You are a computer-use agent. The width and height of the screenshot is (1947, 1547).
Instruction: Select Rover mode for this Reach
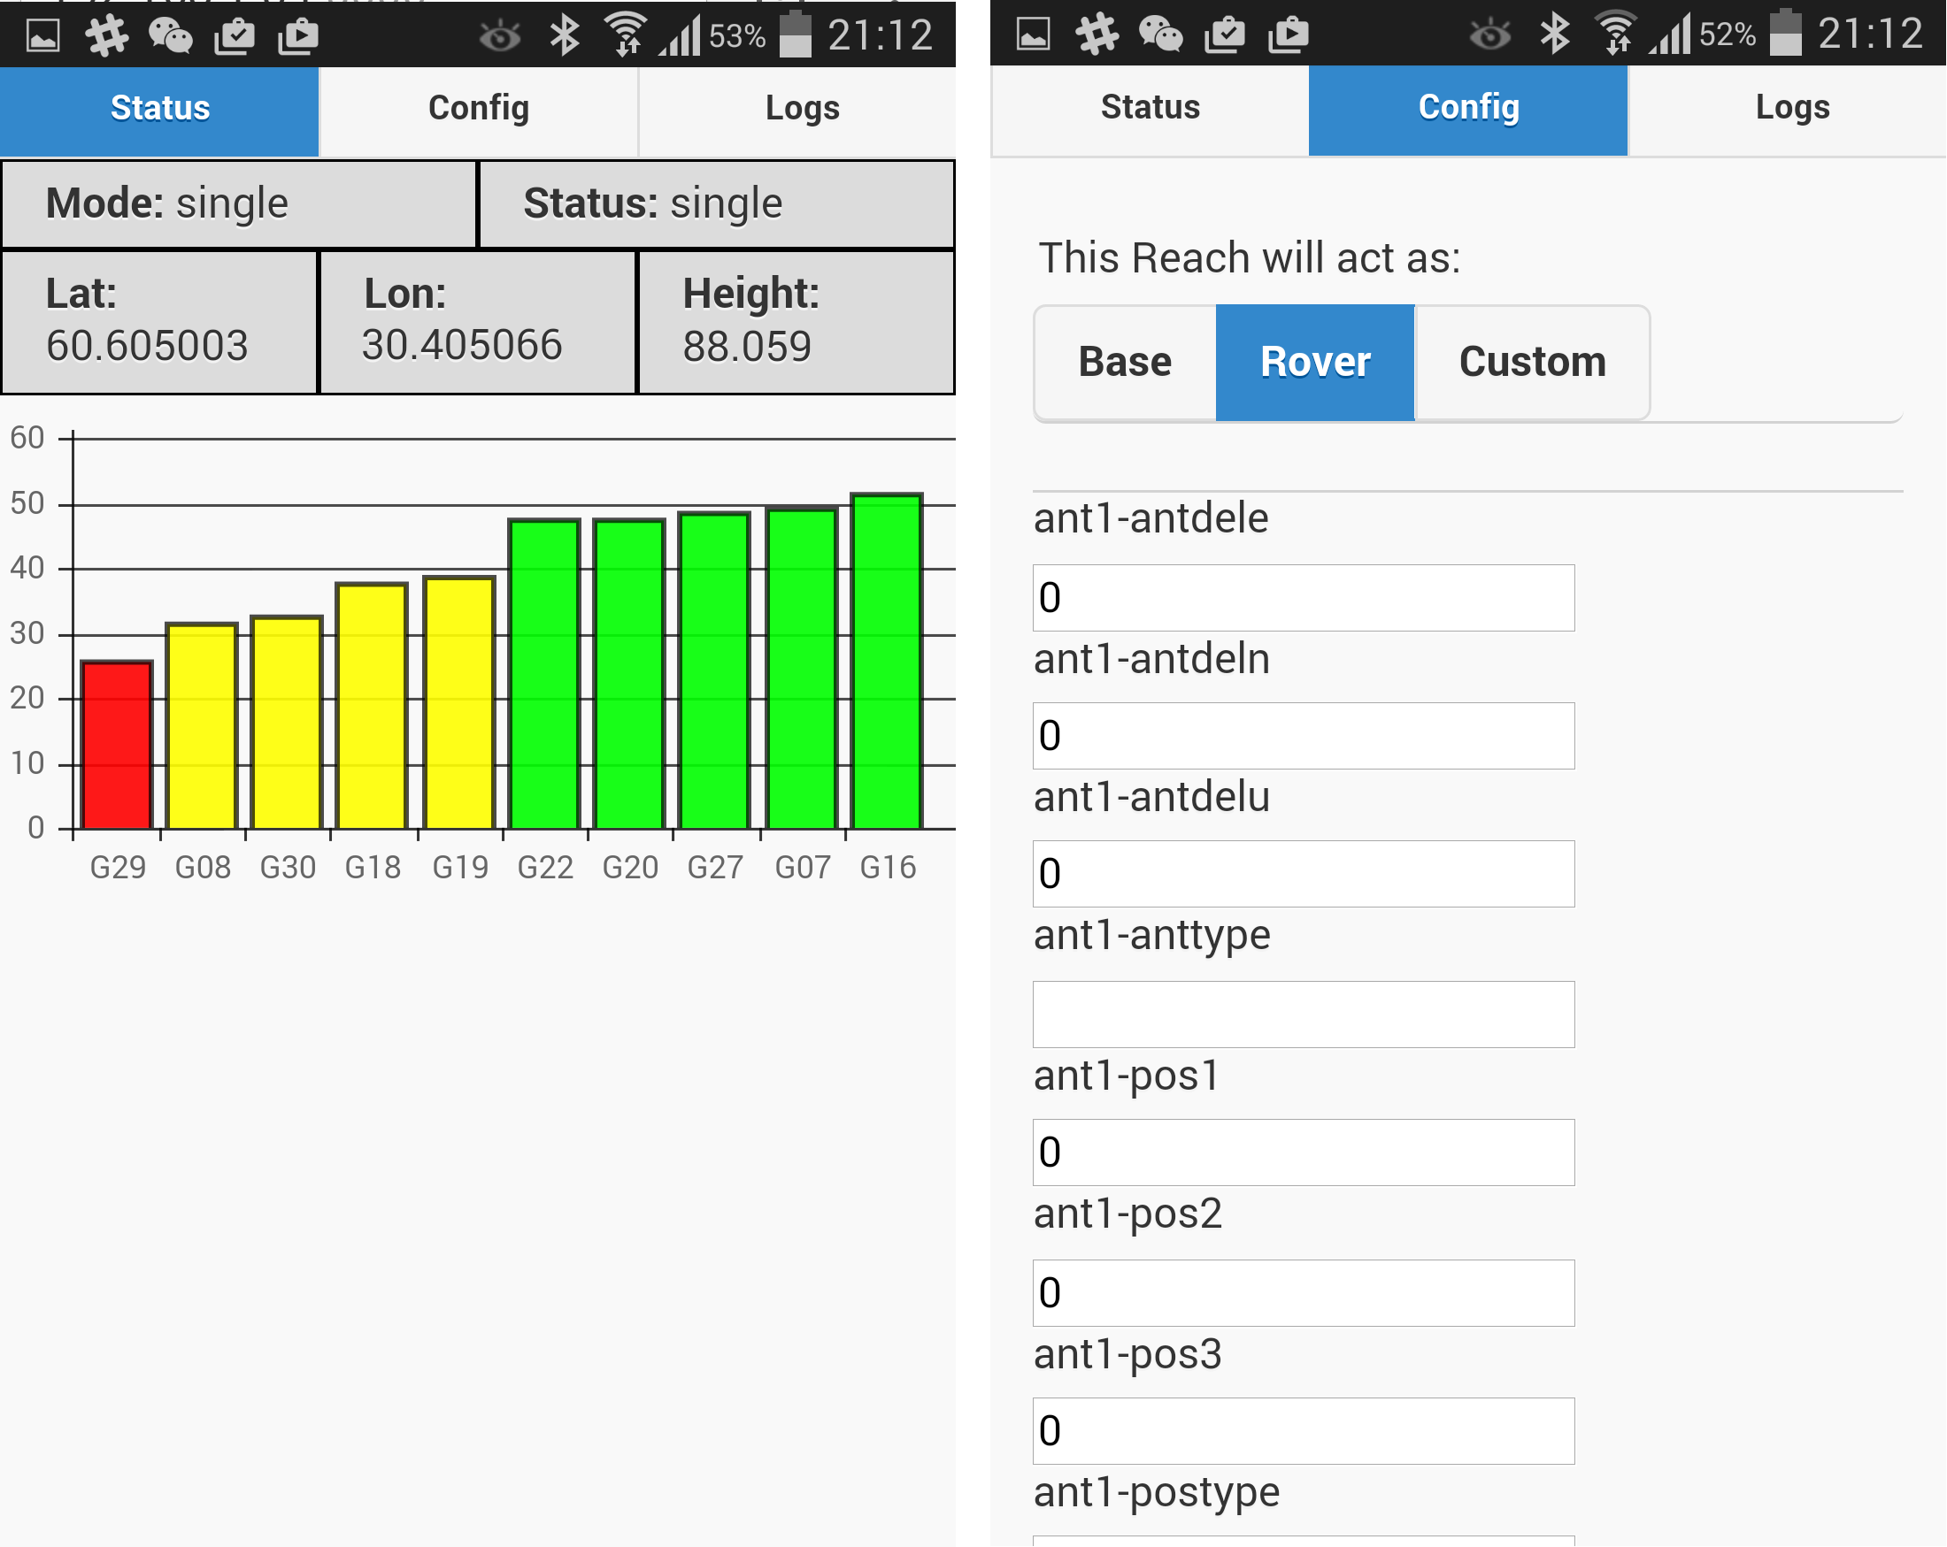coord(1315,362)
